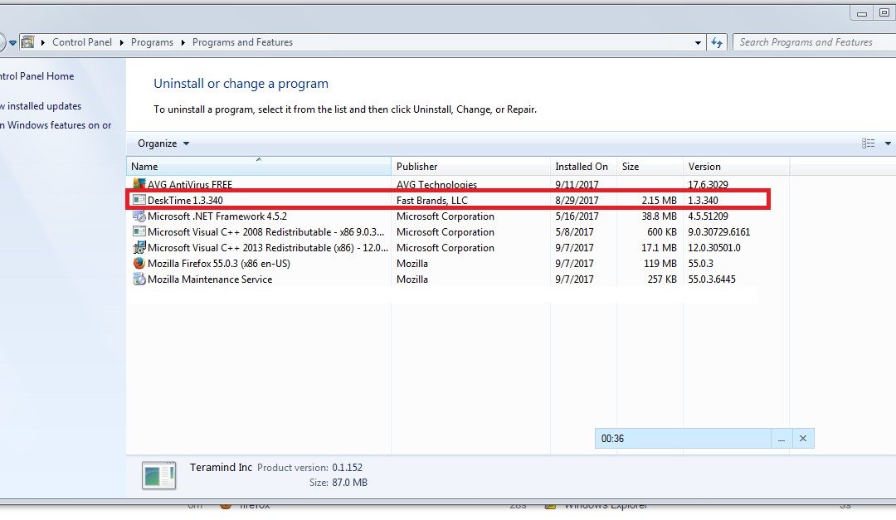Viewport: 896px width, 520px height.
Task: Click the Visual C++ 2008 Redistributable icon
Action: (139, 231)
